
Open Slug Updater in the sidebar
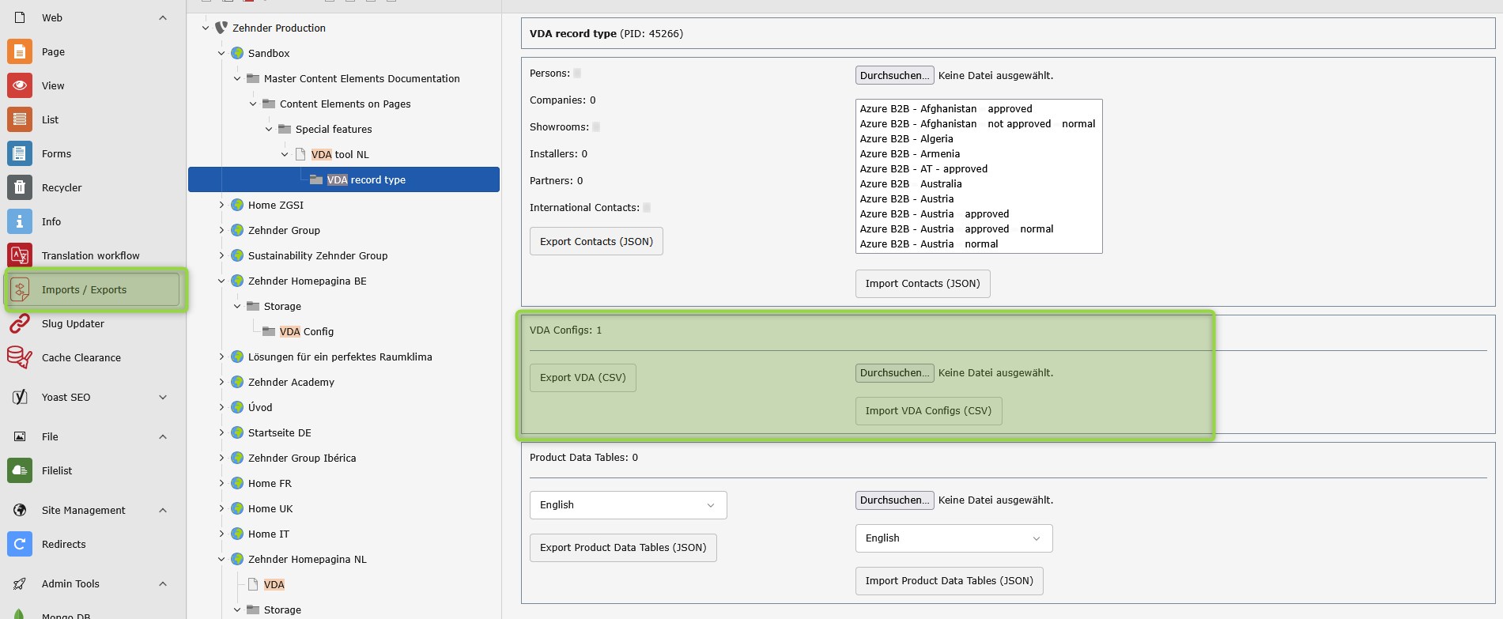(x=73, y=323)
